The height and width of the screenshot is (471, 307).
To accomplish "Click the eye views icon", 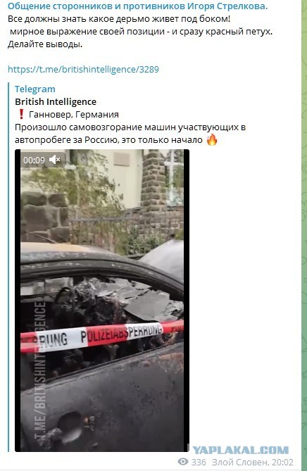I will pos(183,462).
